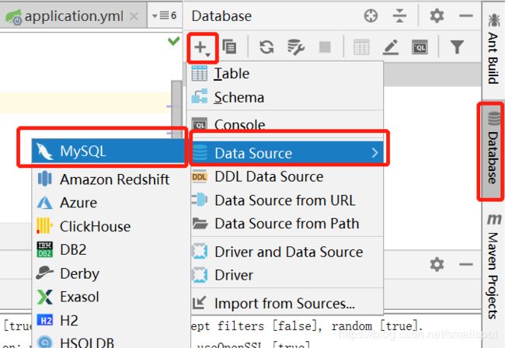Open Database panel settings gear
505x348 pixels.
pos(437,16)
